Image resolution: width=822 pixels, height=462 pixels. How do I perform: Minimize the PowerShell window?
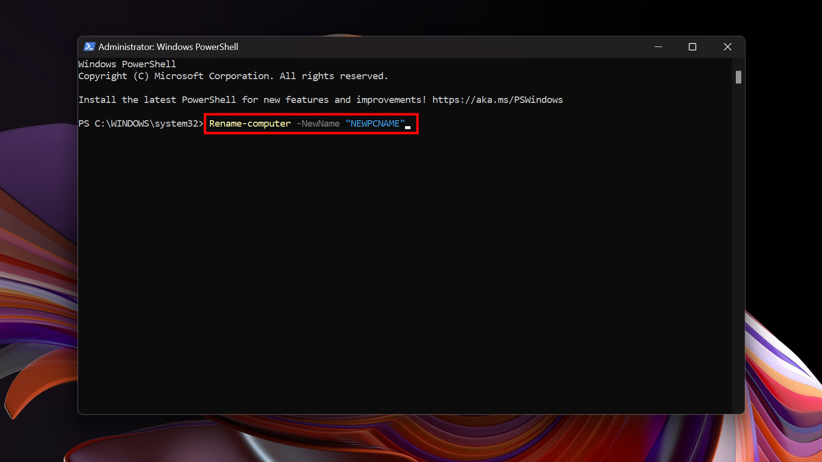pos(659,46)
